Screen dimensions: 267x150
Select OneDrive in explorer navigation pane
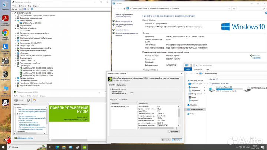pyautogui.click(x=194, y=105)
